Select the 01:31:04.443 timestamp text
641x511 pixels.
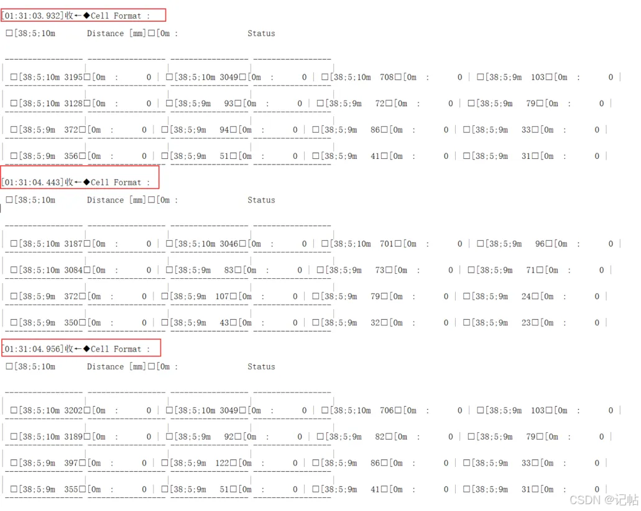33,183
